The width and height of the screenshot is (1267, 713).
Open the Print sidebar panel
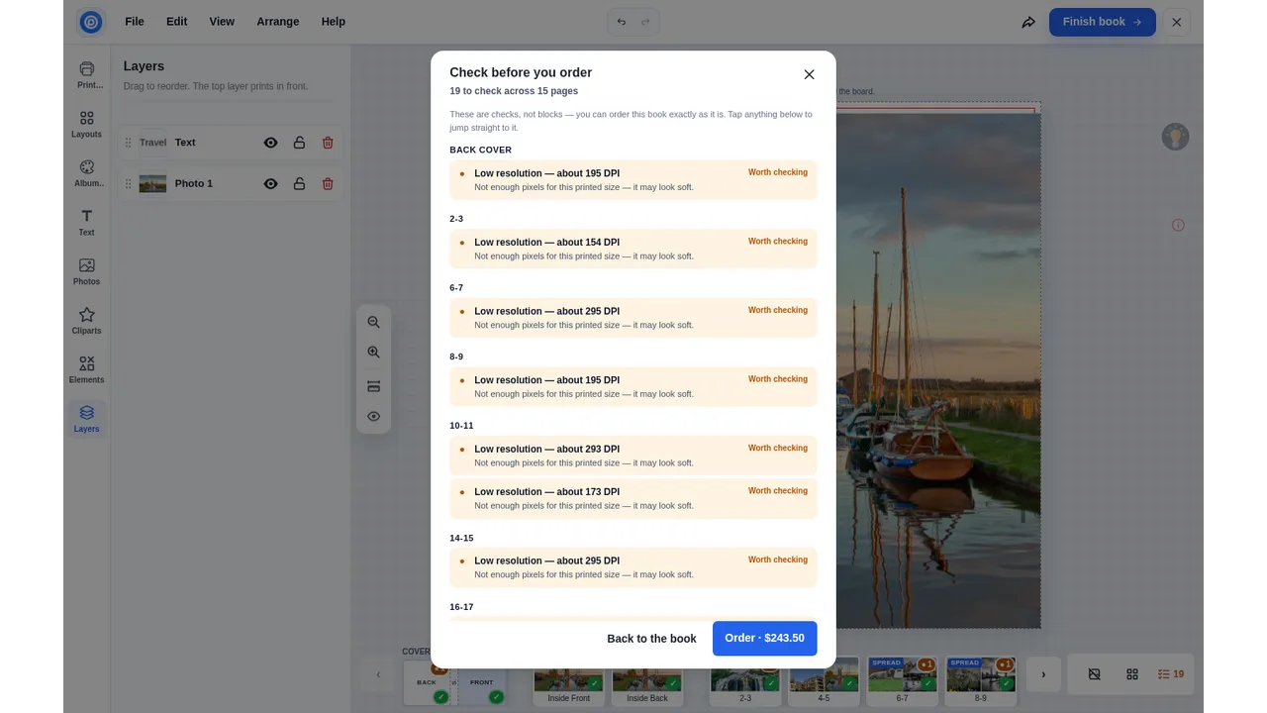(87, 74)
